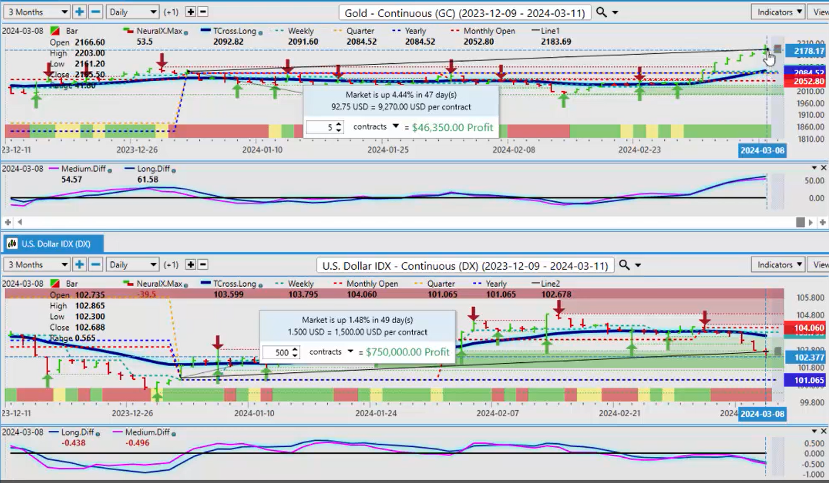Viewport: 829px width, 483px height.
Task: Click the (+1) forecast label in Gold toolbar
Action: pyautogui.click(x=171, y=12)
